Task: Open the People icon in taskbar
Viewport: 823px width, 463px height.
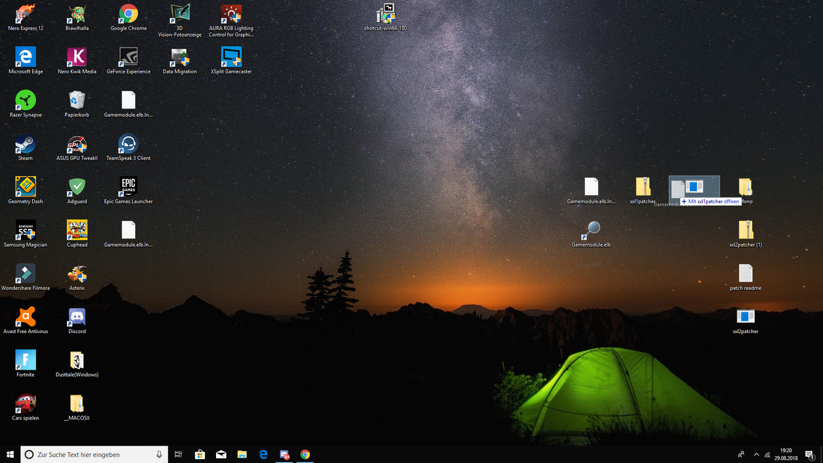Action: click(741, 455)
